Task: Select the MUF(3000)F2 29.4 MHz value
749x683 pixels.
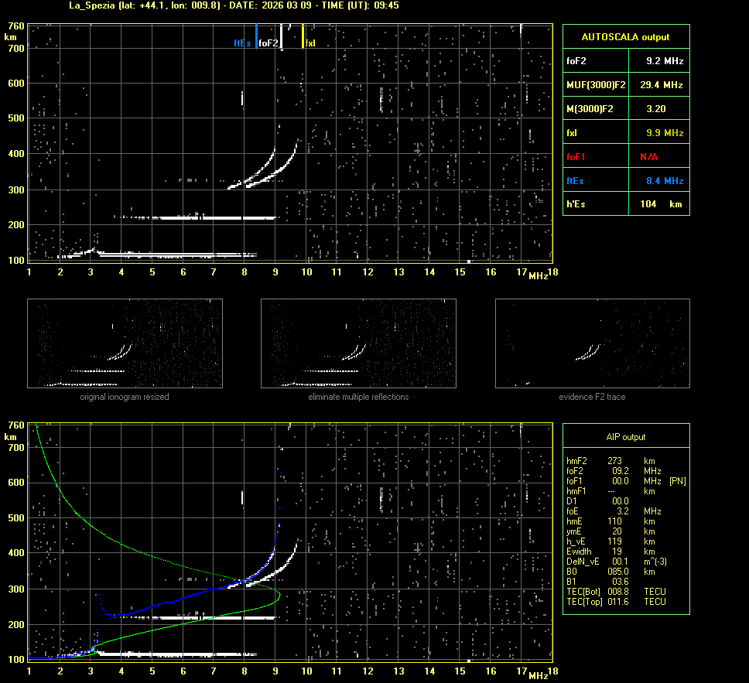Action: coord(665,84)
